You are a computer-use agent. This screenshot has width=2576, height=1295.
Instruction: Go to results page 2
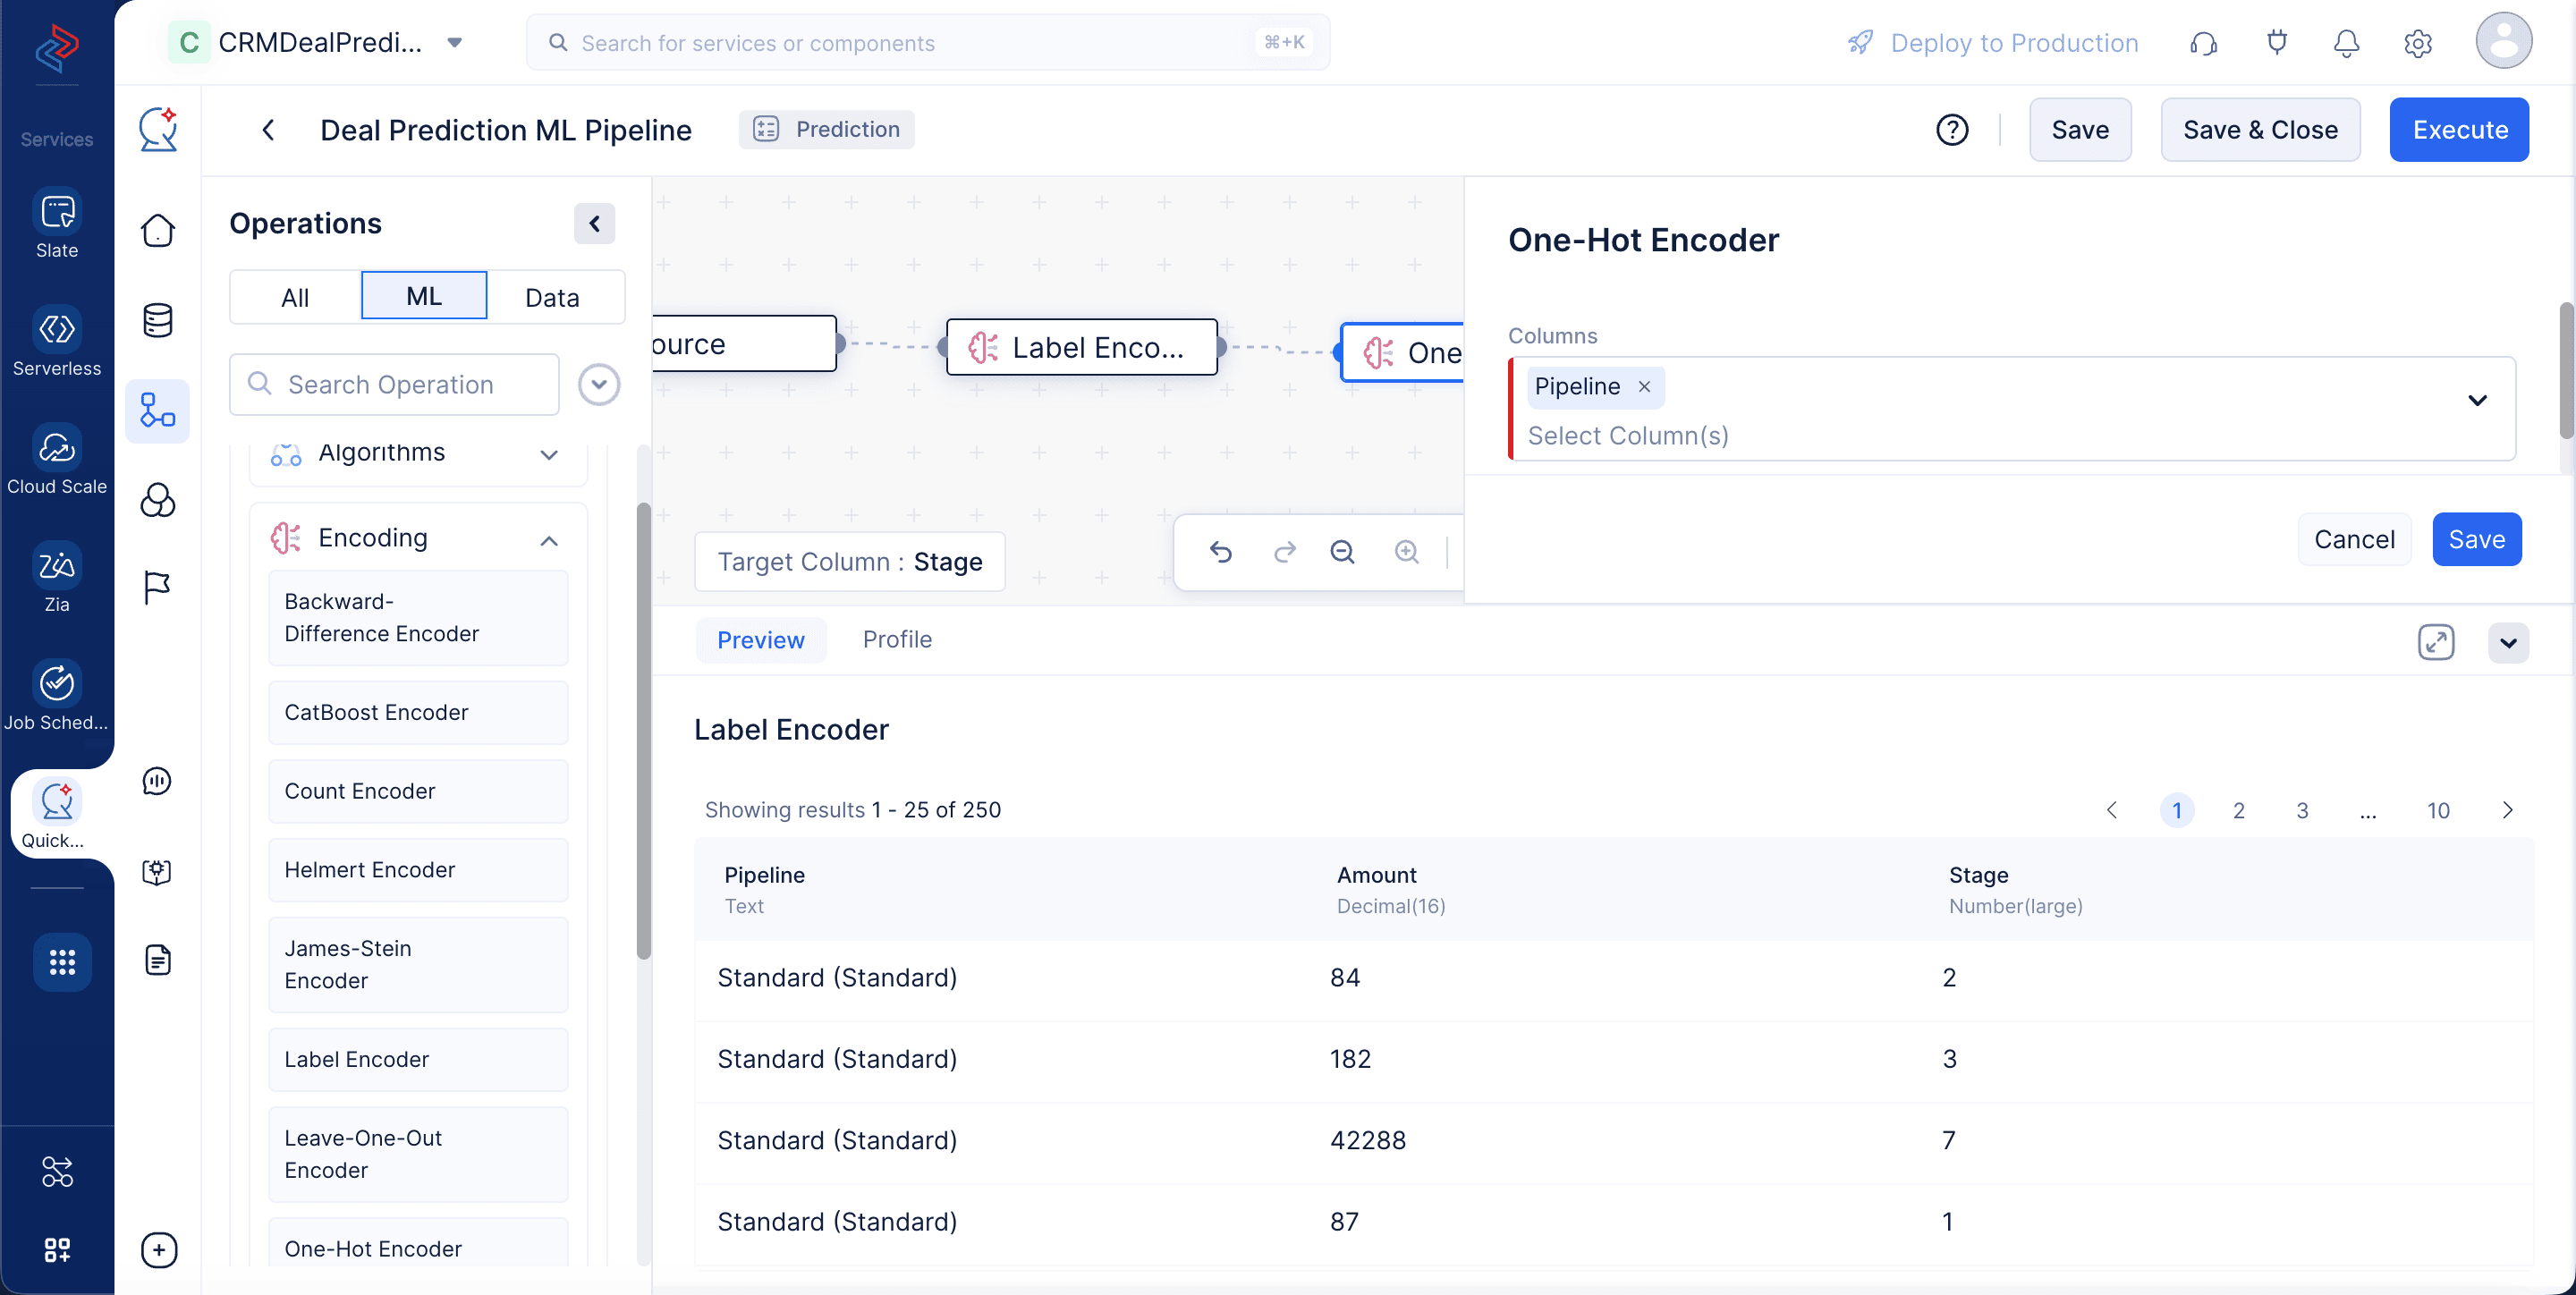click(x=2239, y=811)
